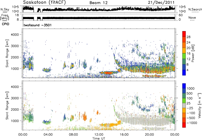
Task: Click the 'Freq. [MHz]' axis label
Action: (x=5, y=17)
